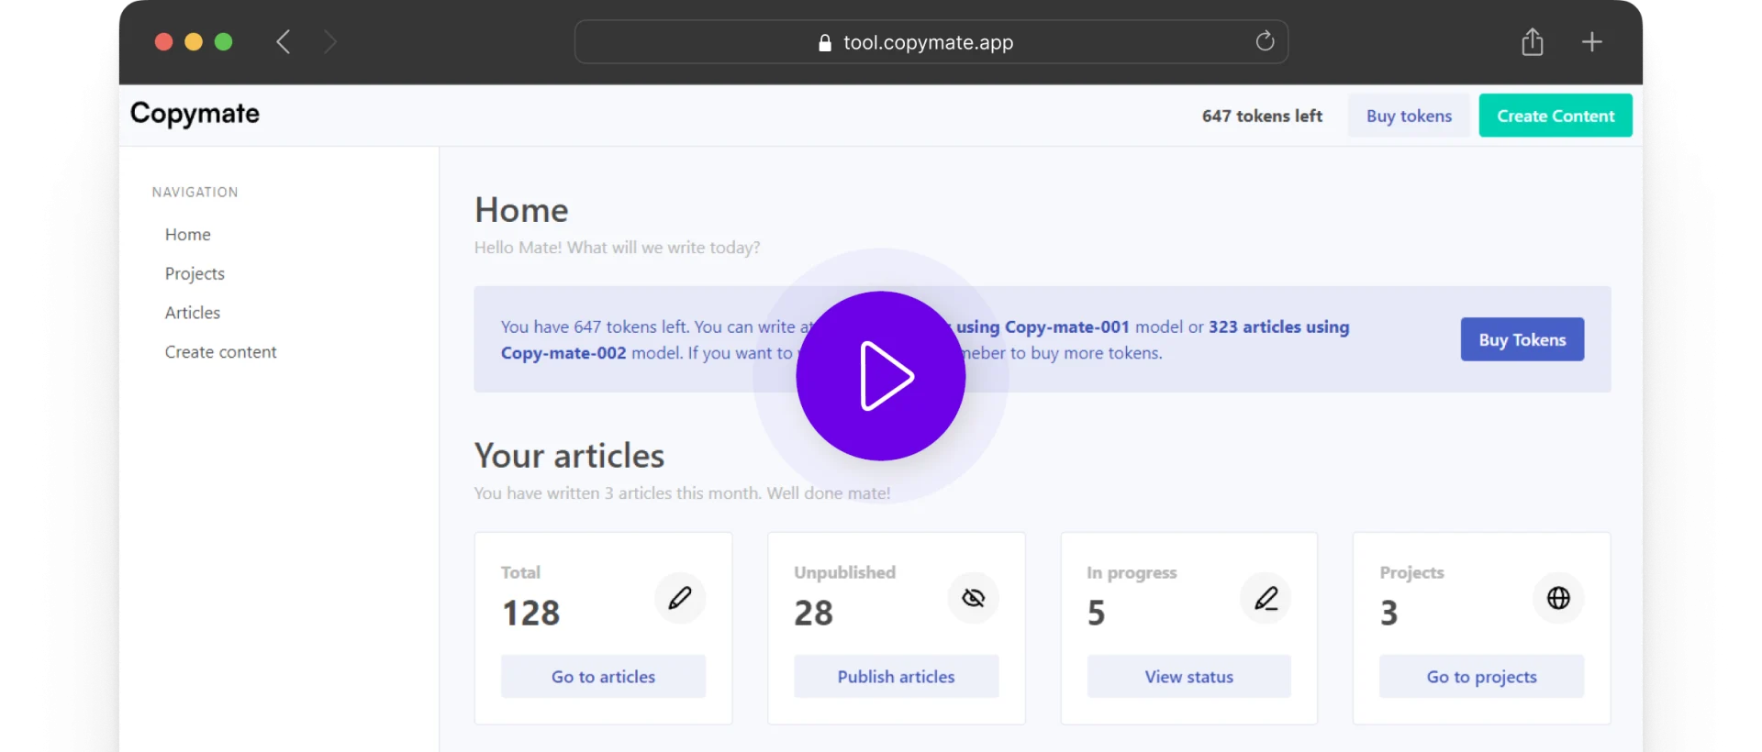
Task: Click the pencil icon in Total card
Action: pos(679,598)
